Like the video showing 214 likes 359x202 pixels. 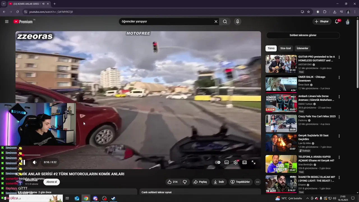[x=172, y=182]
